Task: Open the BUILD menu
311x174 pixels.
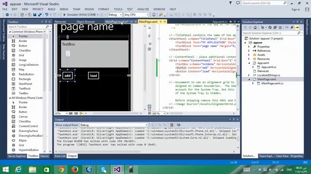Action: point(52,9)
